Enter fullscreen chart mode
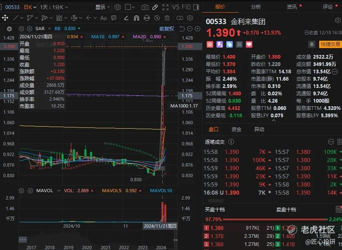Screen dimensions: 342x250 [x=165, y=7]
